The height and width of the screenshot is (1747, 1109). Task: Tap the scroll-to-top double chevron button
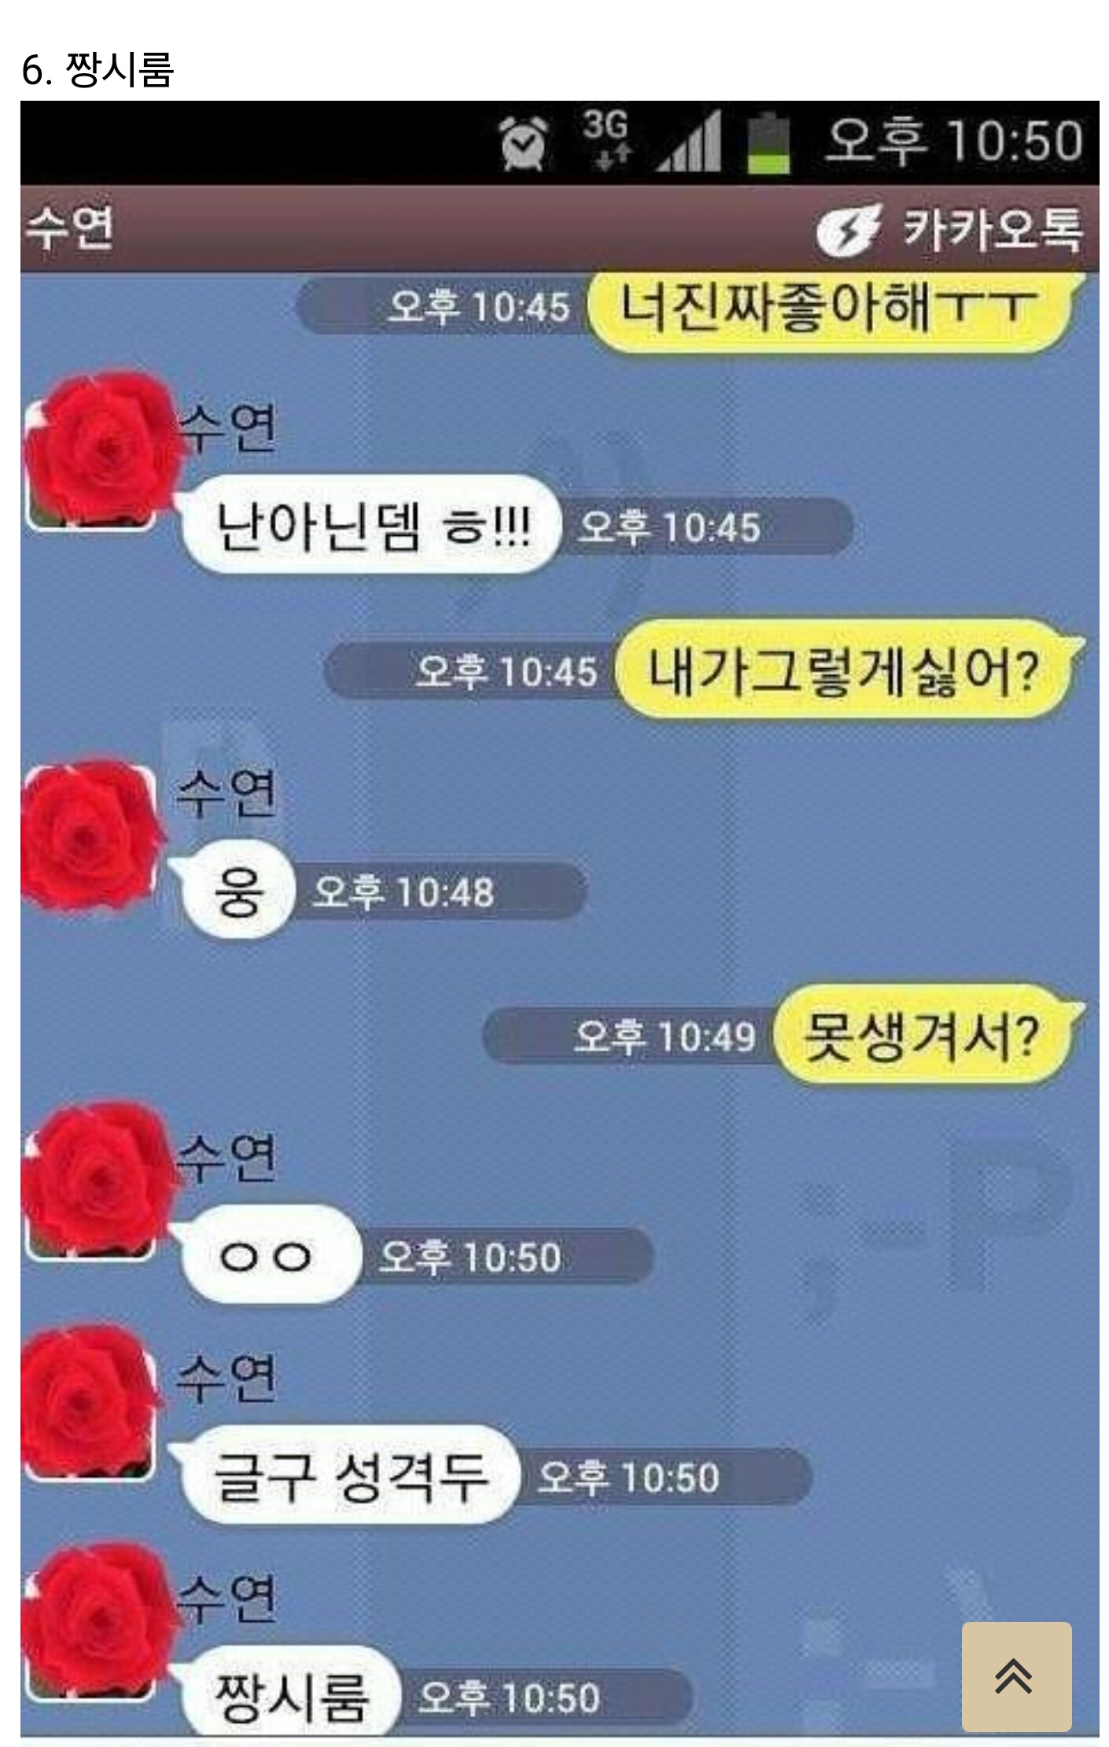1016,1676
